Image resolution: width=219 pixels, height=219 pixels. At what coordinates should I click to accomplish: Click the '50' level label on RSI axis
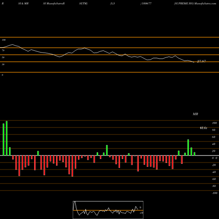coord(3,57)
